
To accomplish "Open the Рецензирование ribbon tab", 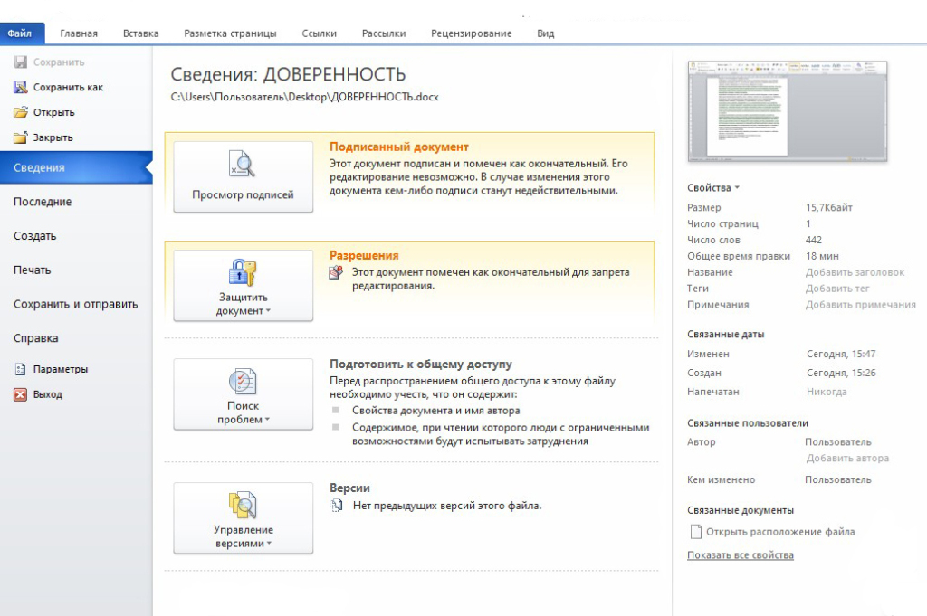I will click(471, 33).
